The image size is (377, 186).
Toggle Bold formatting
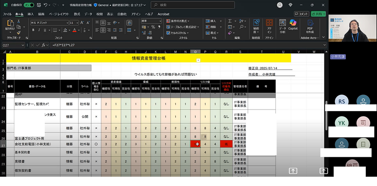[x=33, y=30]
